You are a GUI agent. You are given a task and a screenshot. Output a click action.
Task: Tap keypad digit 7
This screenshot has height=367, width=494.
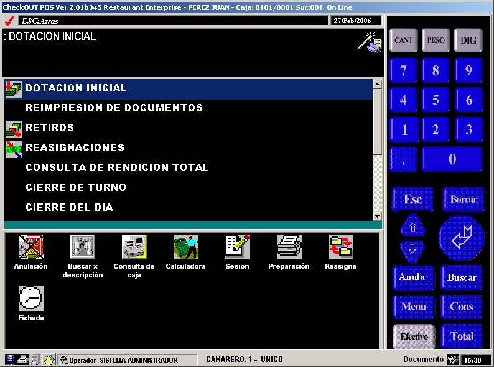pyautogui.click(x=404, y=70)
